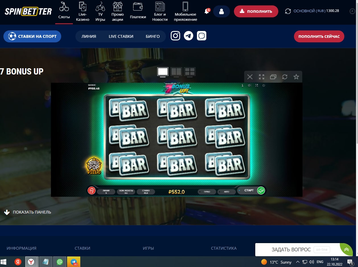Viewport: 358px width, 267px height.
Task: Expand Показать панель arrow
Action: [x=7, y=212]
